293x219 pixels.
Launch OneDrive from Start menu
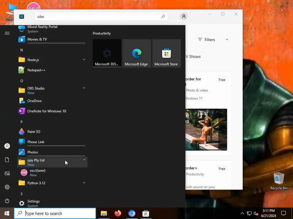pos(52,101)
